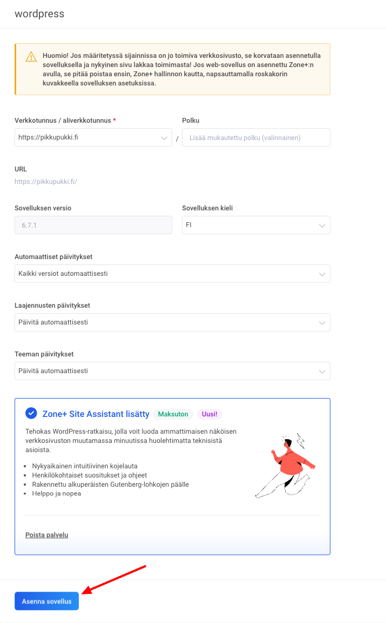Open the Teeman päivitykset dropdown
Viewport: 386px width, 623px height.
(x=172, y=371)
